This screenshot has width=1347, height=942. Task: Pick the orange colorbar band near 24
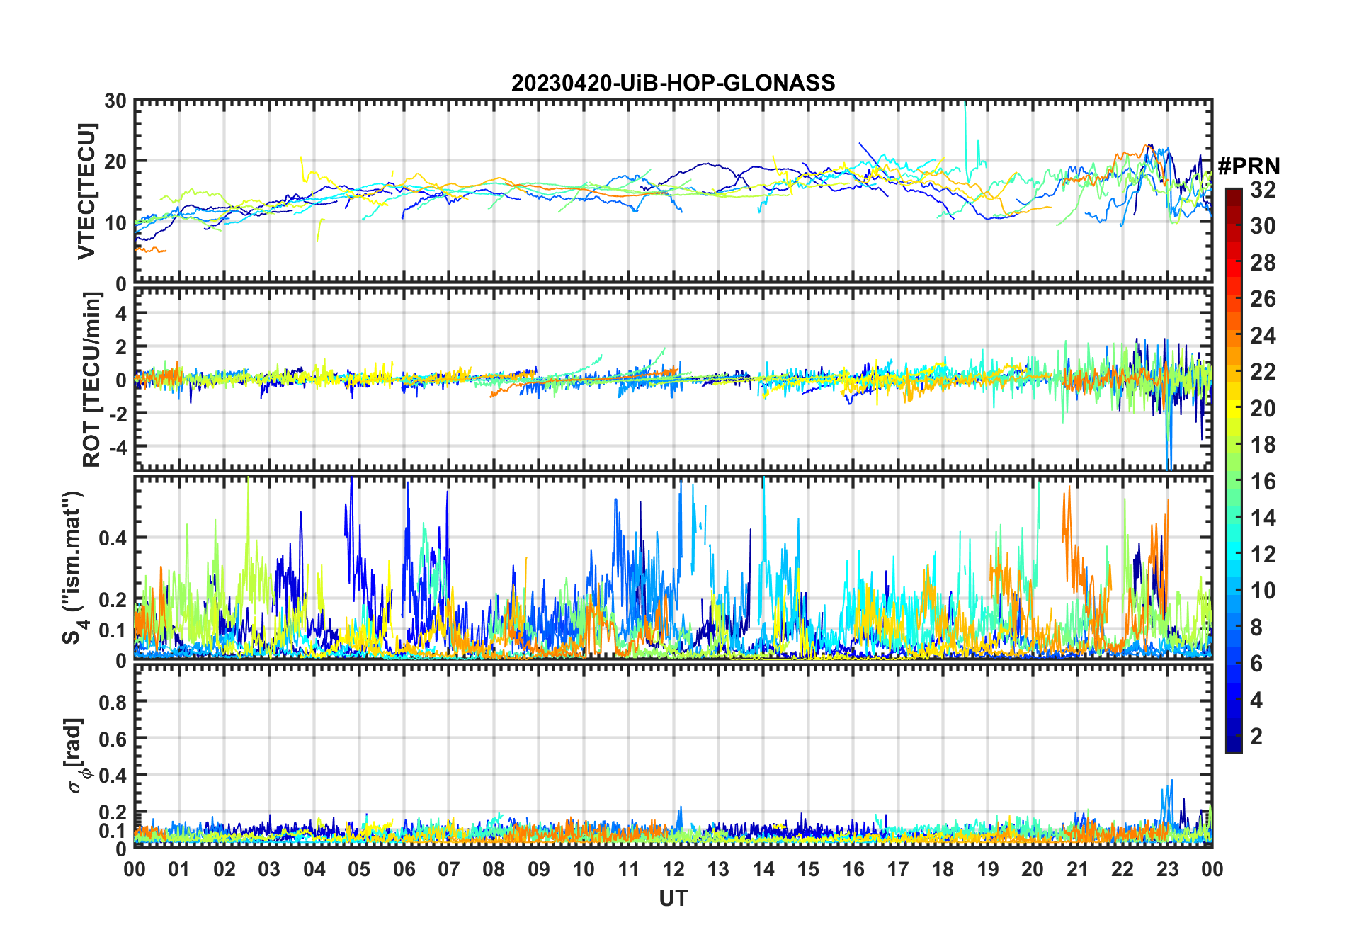tap(1233, 335)
